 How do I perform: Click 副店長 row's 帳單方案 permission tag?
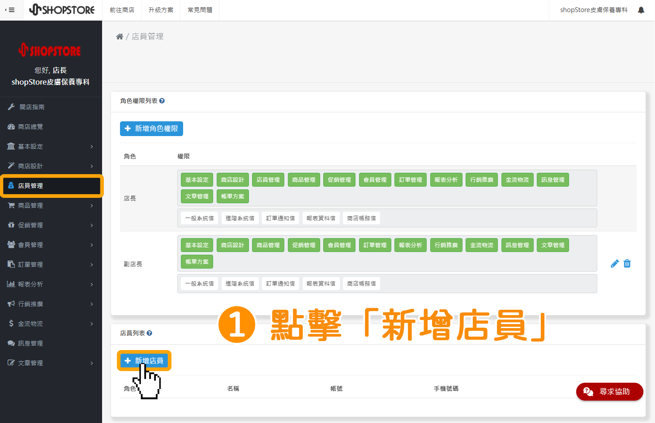point(197,262)
